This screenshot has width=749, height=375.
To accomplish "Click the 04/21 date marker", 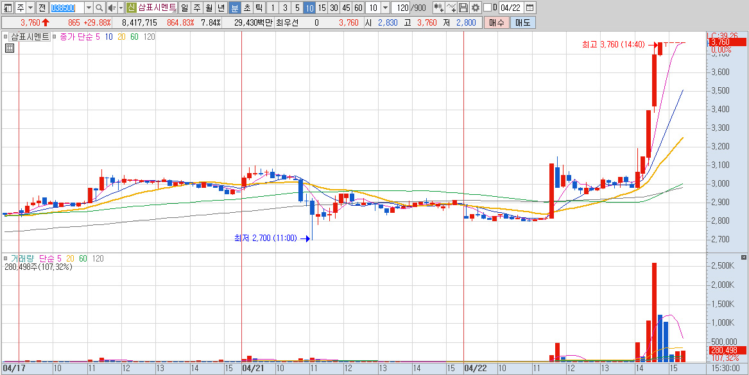I will [x=253, y=369].
